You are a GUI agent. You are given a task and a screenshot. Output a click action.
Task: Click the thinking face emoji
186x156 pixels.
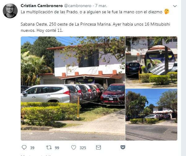click(x=167, y=12)
